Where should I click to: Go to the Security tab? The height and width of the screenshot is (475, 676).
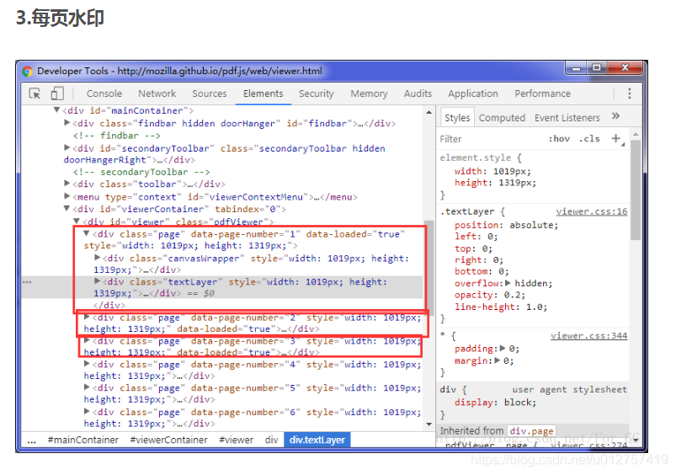[317, 93]
